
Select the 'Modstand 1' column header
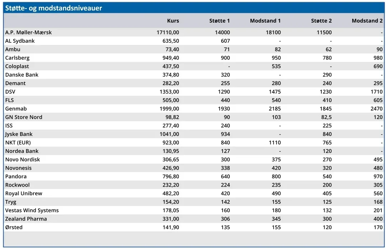(265, 21)
